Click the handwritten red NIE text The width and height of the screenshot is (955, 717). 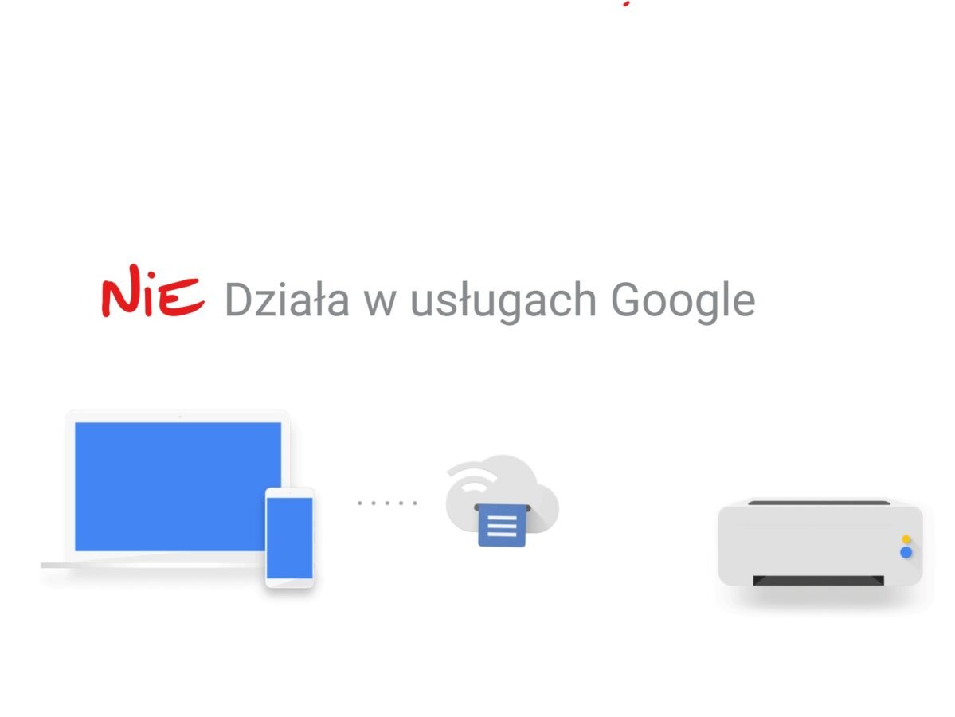152,292
